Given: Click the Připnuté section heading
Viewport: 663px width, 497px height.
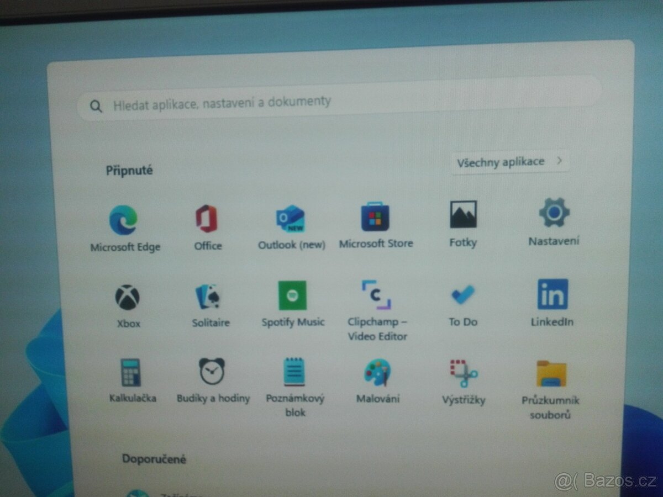Looking at the screenshot, I should [x=129, y=171].
